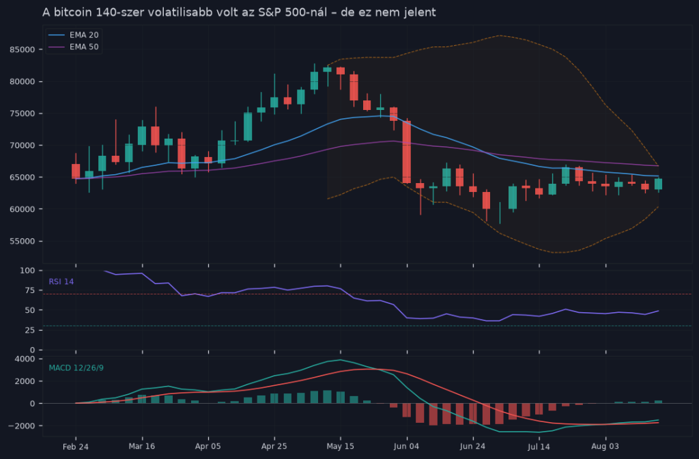Click the 55000 price axis label

pyautogui.click(x=23, y=241)
